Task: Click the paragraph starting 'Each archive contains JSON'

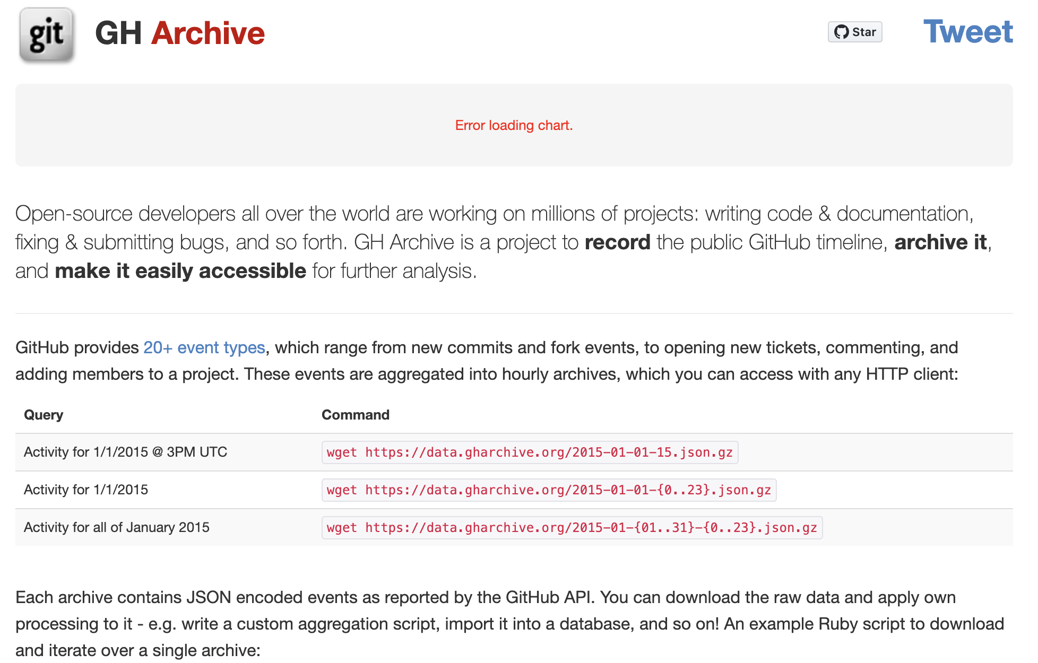Action: click(x=510, y=624)
